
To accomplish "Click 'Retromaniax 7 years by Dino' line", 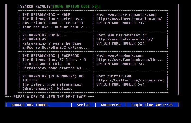I will [52, 43].
